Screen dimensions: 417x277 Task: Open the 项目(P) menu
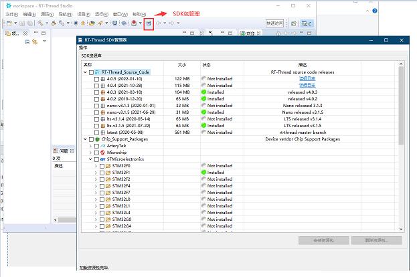pos(84,14)
